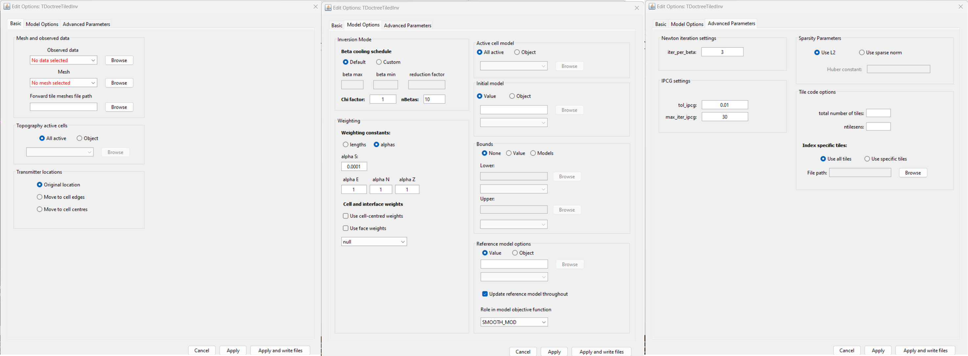The height and width of the screenshot is (356, 968).
Task: Browse for Mesh file
Action: pos(119,83)
